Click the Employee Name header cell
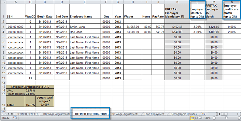Viewport: 241px width, 121px height. pyautogui.click(x=85, y=11)
